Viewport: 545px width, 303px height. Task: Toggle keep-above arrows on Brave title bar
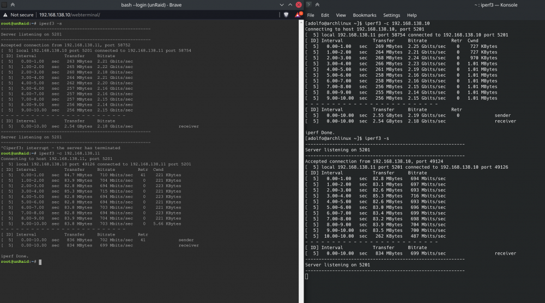pos(13,5)
